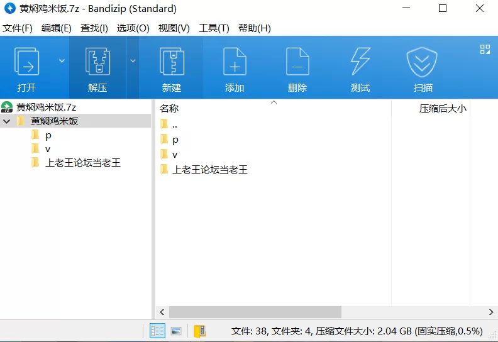Close the Bandizip window
This screenshot has width=498, height=342.
click(x=480, y=8)
